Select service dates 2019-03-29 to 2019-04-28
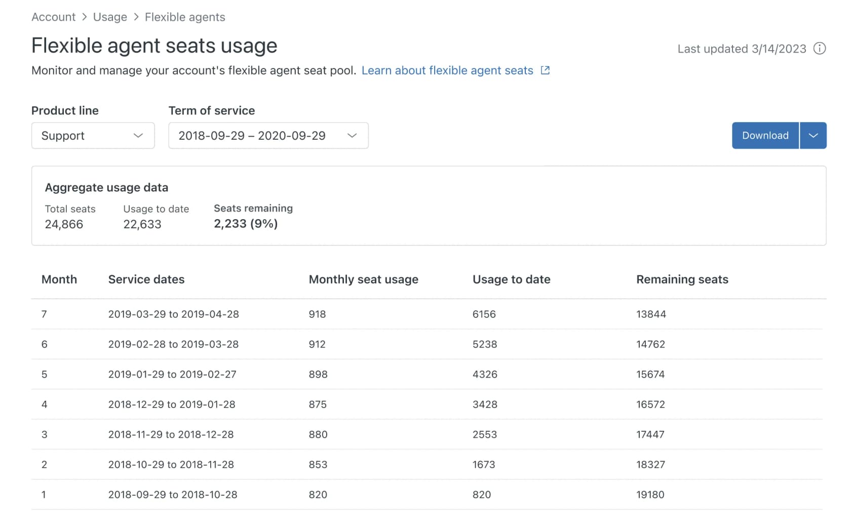Image resolution: width=851 pixels, height=530 pixels. coord(174,314)
